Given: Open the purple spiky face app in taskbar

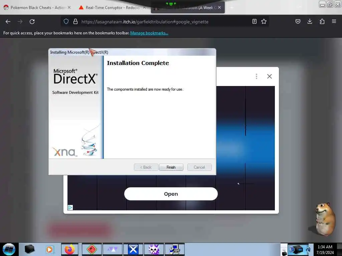Looking at the screenshot, I should pos(154,249).
